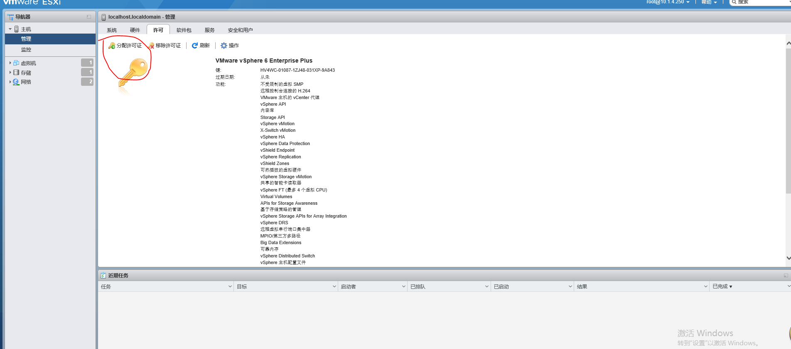Click the VMware vSphere 6 Enterprise Plus heading
This screenshot has width=791, height=349.
[x=264, y=61]
